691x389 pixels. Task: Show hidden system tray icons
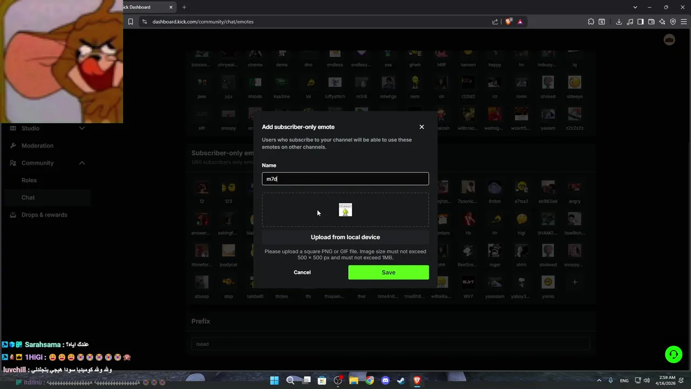(600, 380)
